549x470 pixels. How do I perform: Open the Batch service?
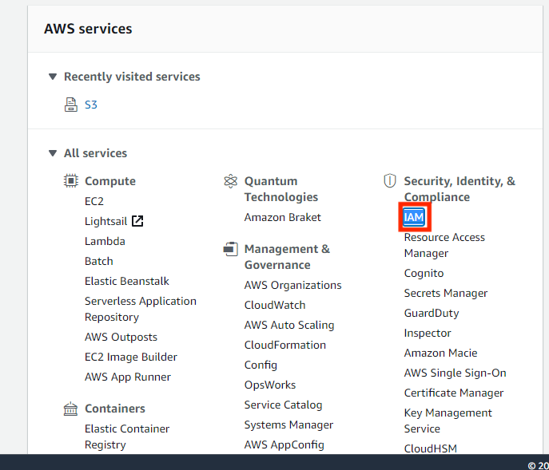99,261
